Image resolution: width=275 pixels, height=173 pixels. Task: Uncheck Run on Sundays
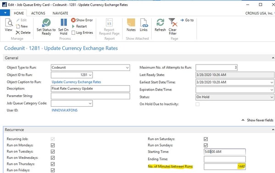206,146
